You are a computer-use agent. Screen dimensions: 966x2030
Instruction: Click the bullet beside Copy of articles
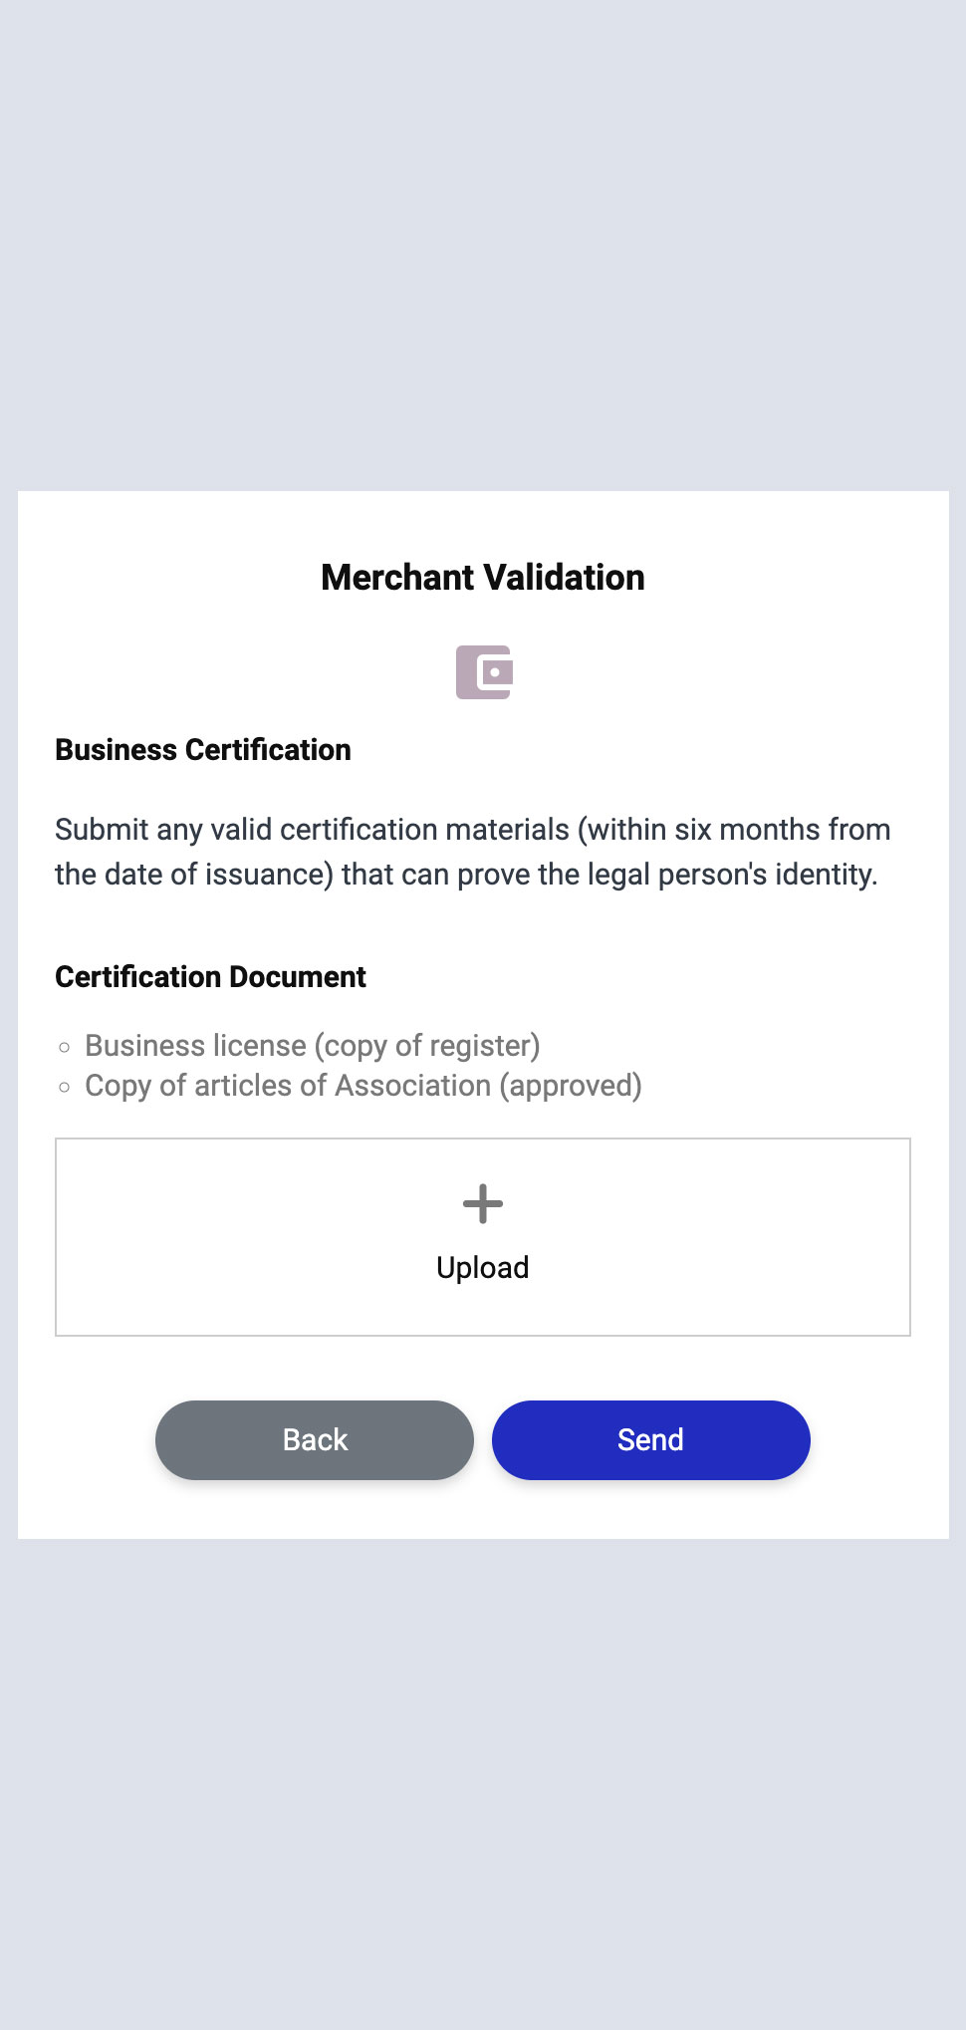click(x=65, y=1087)
